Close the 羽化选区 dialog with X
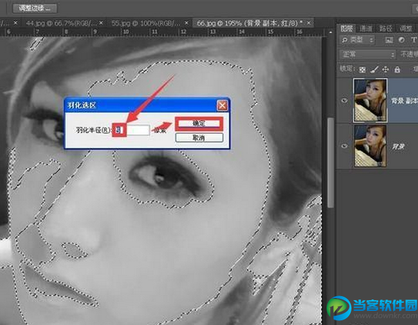 (x=222, y=105)
